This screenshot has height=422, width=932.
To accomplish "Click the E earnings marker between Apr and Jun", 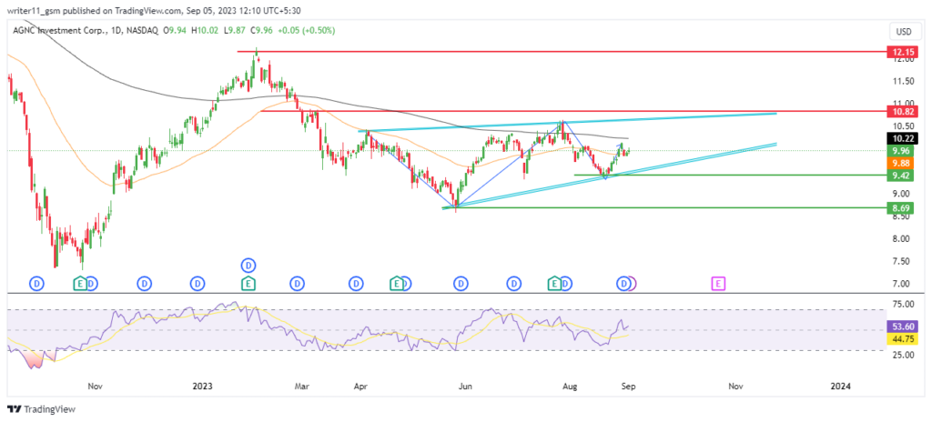I will tap(395, 285).
